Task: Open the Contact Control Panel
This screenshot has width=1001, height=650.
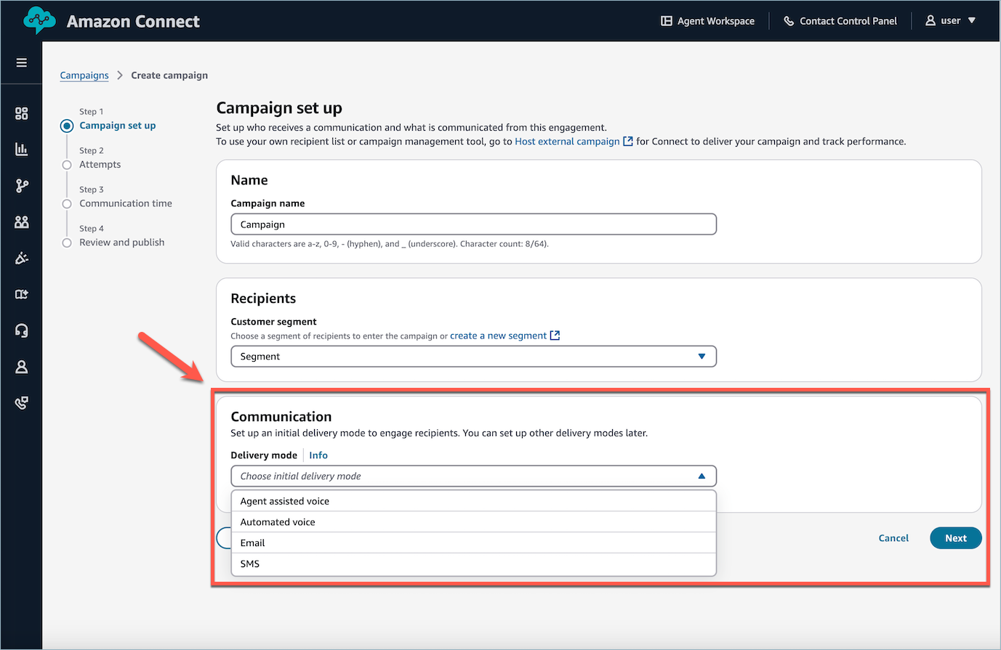Action: tap(840, 20)
